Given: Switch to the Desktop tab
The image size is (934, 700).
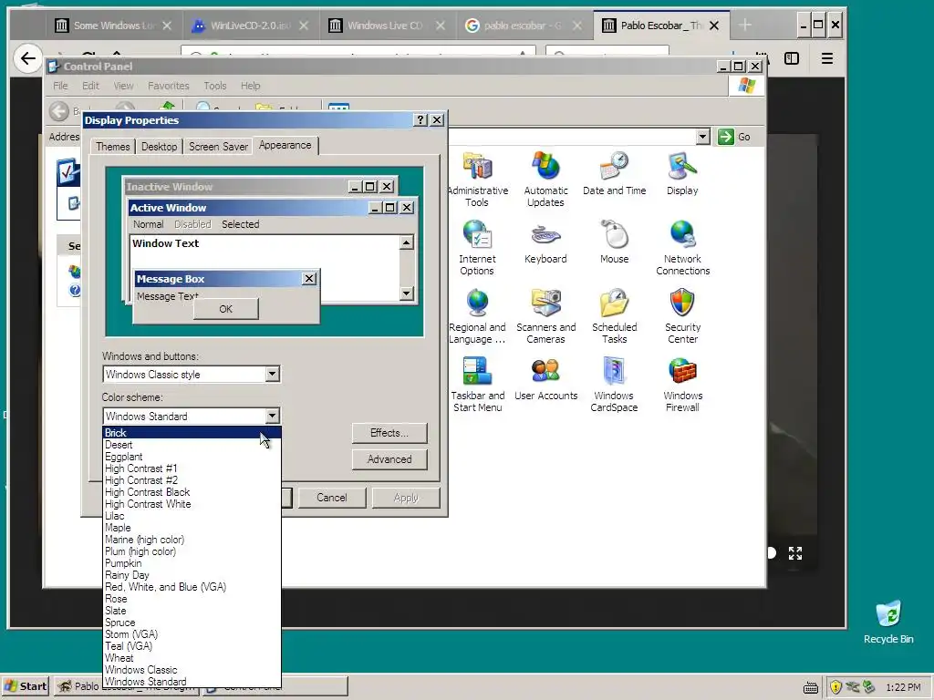Looking at the screenshot, I should (159, 147).
